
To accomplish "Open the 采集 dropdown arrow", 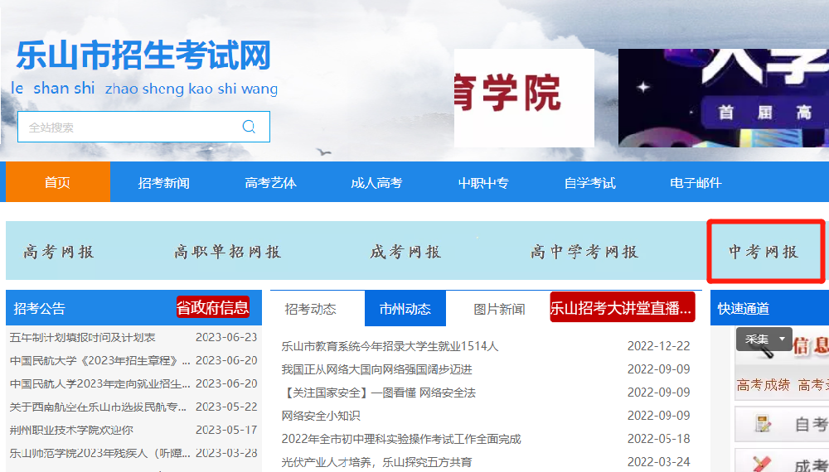I will tap(782, 339).
